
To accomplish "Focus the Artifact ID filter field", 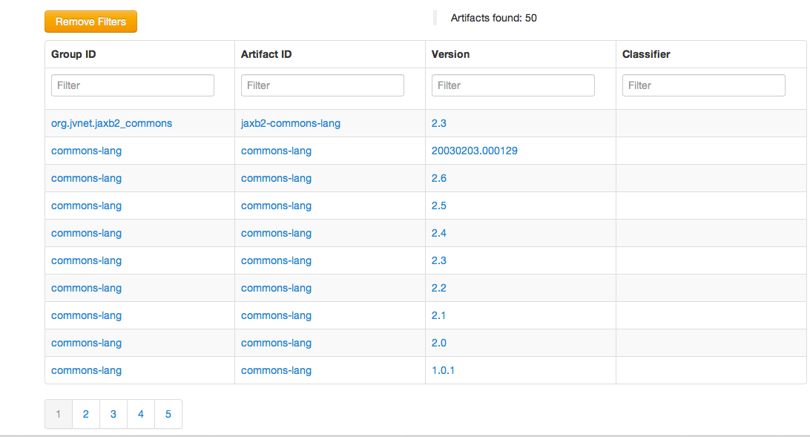I will (322, 85).
